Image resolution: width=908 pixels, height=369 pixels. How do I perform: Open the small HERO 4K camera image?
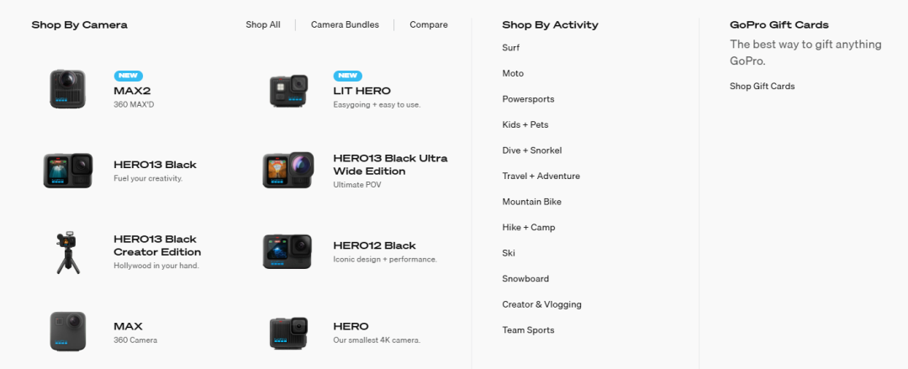(x=288, y=333)
